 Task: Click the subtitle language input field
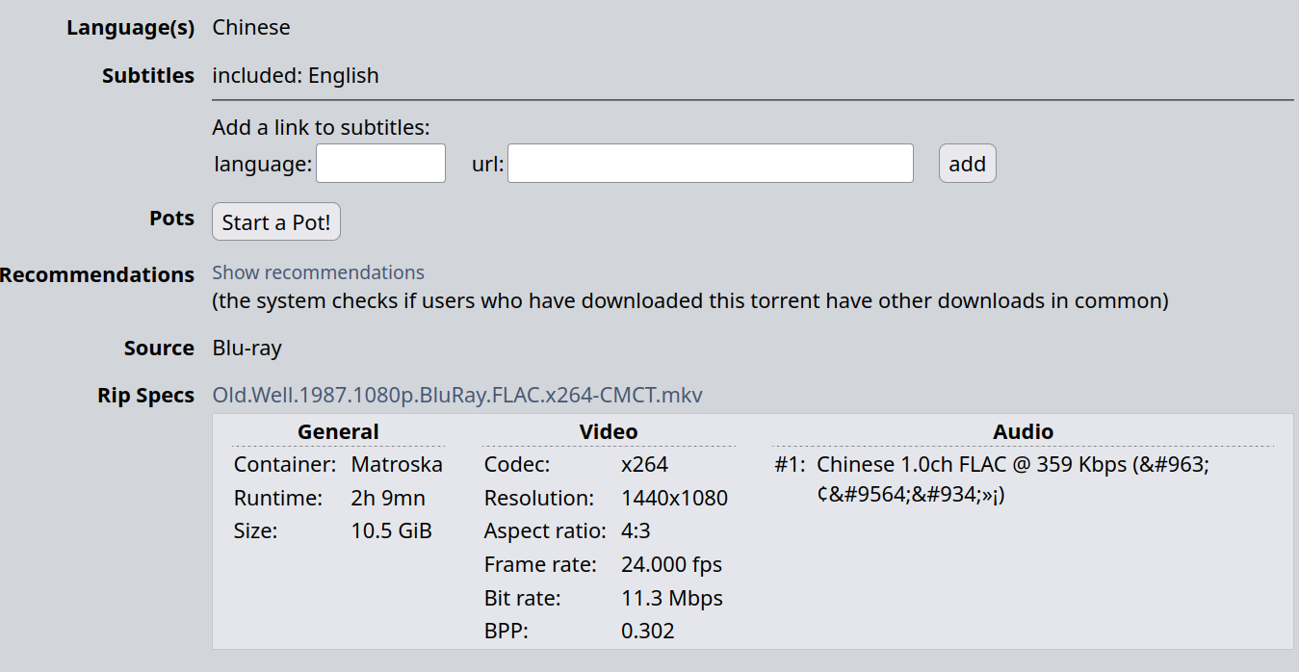tap(381, 164)
